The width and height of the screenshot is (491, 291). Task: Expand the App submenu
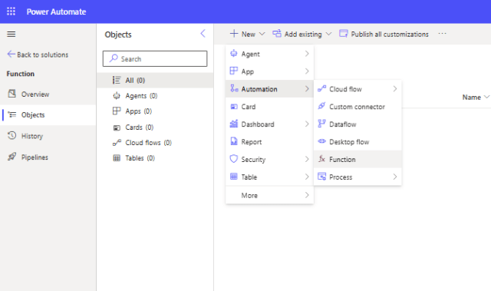coord(269,71)
